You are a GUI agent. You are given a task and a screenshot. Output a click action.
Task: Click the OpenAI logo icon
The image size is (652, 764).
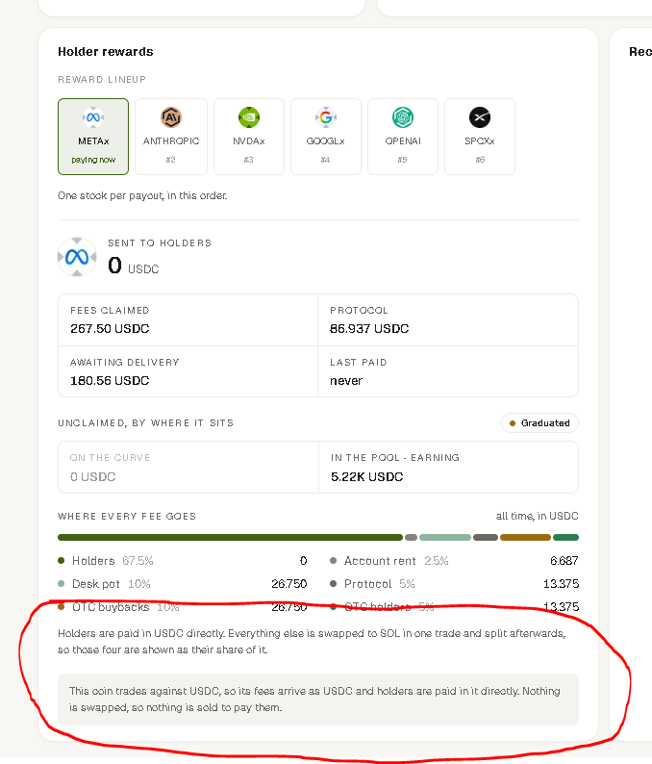pos(403,117)
